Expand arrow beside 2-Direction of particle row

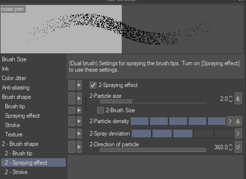[x=79, y=147]
